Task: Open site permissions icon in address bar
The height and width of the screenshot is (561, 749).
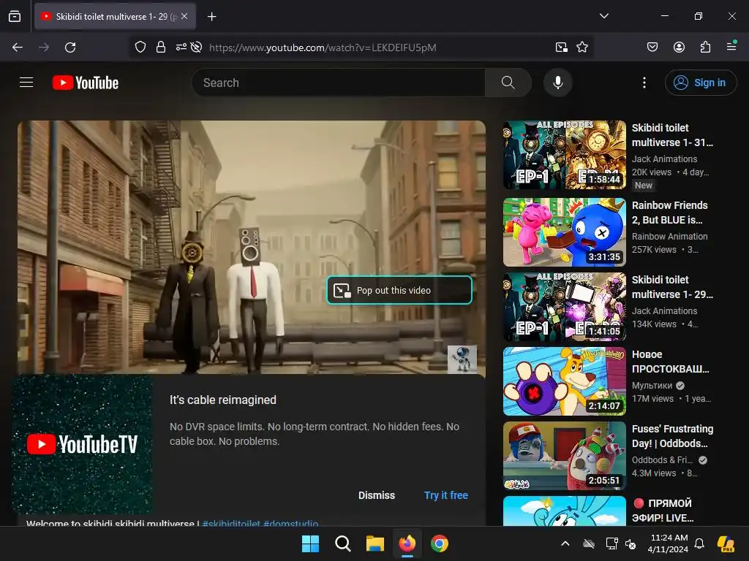Action: click(x=181, y=47)
